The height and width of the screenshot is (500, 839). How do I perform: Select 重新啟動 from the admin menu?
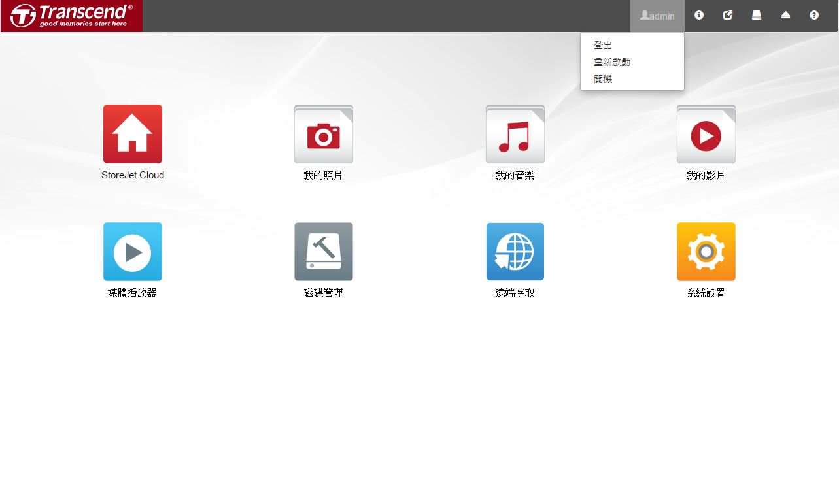point(612,62)
